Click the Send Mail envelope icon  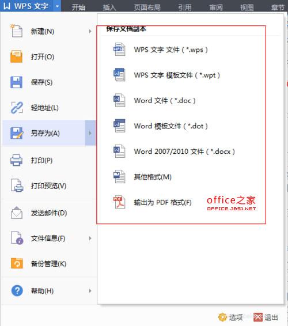click(x=17, y=213)
